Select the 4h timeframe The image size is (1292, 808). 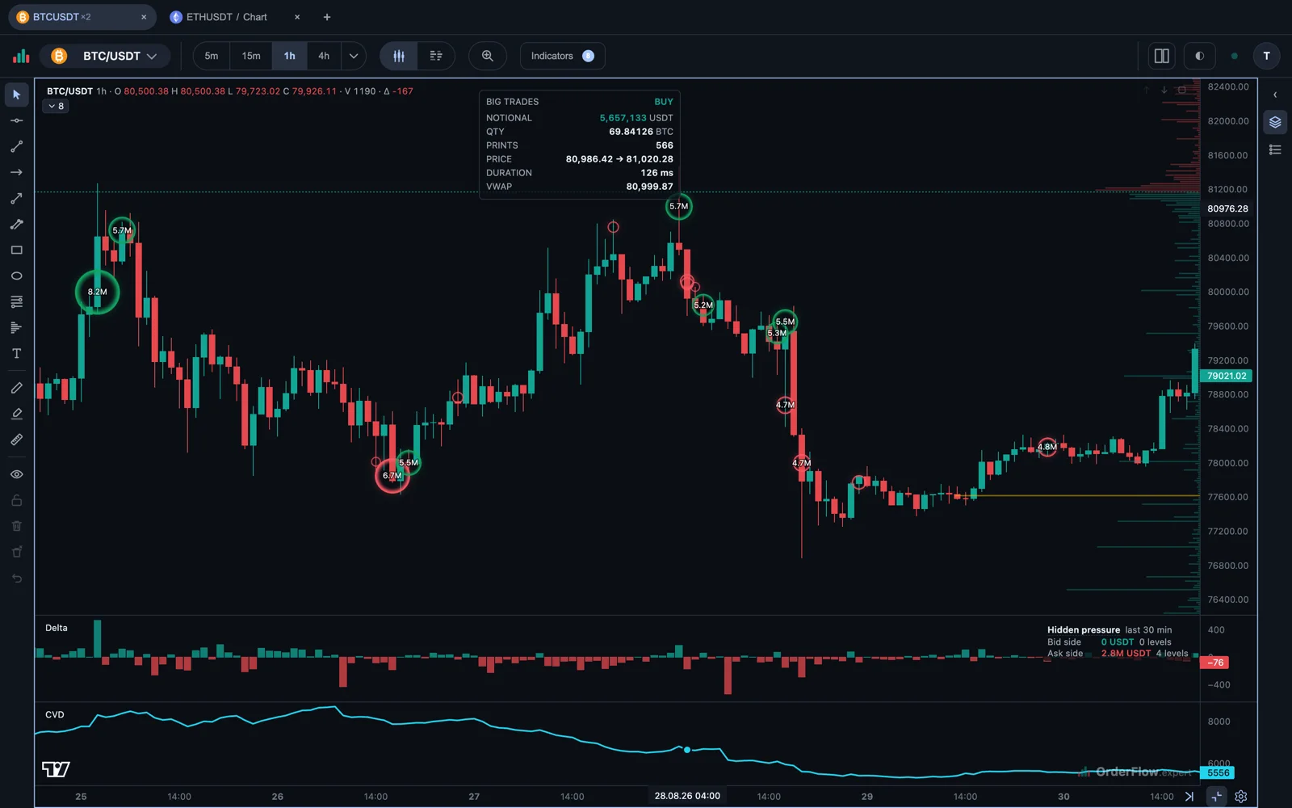[324, 56]
